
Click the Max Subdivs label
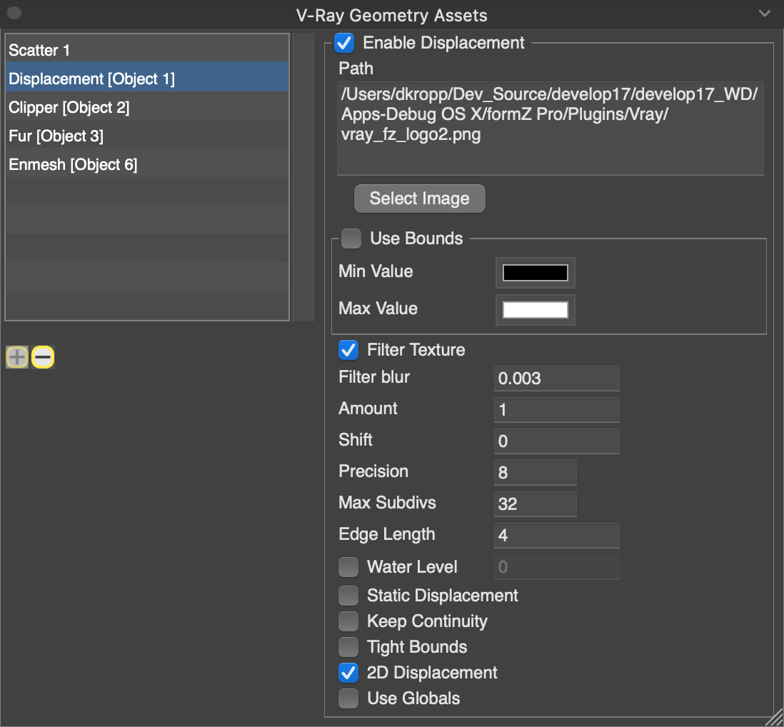coord(387,503)
